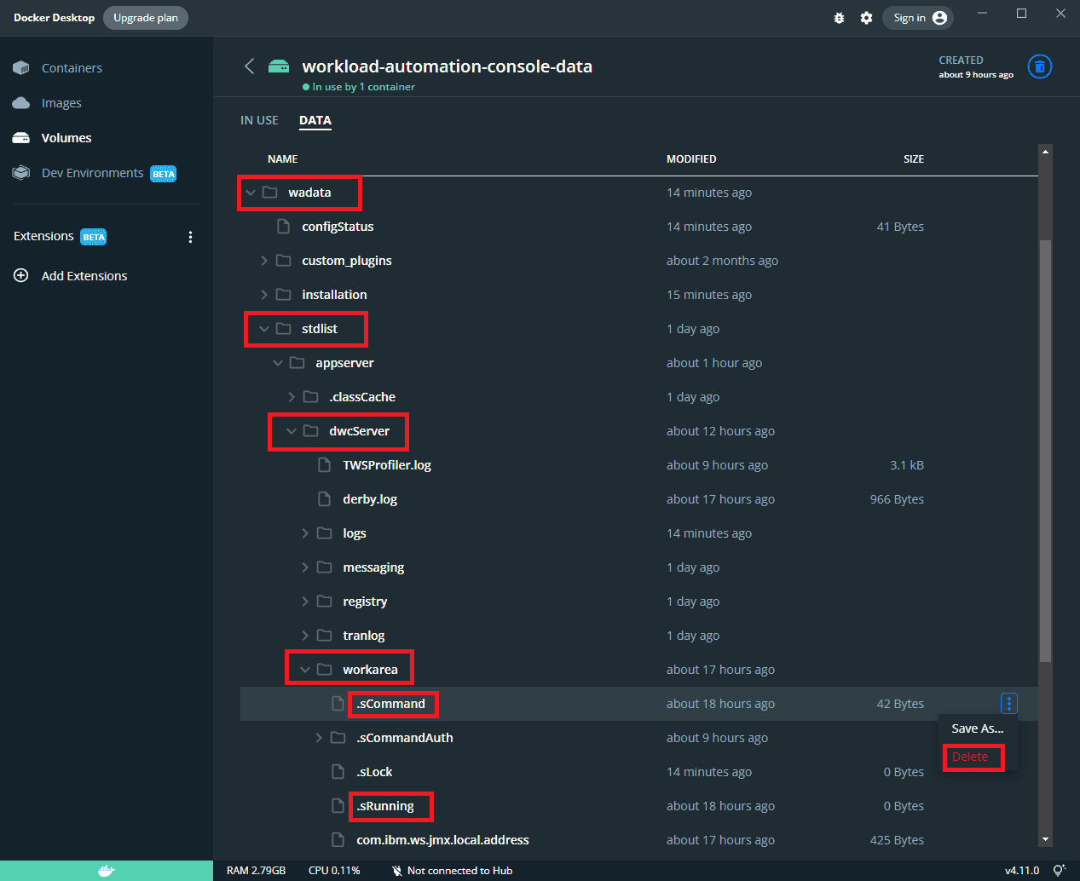Click the volume drive icon by the title

279,66
